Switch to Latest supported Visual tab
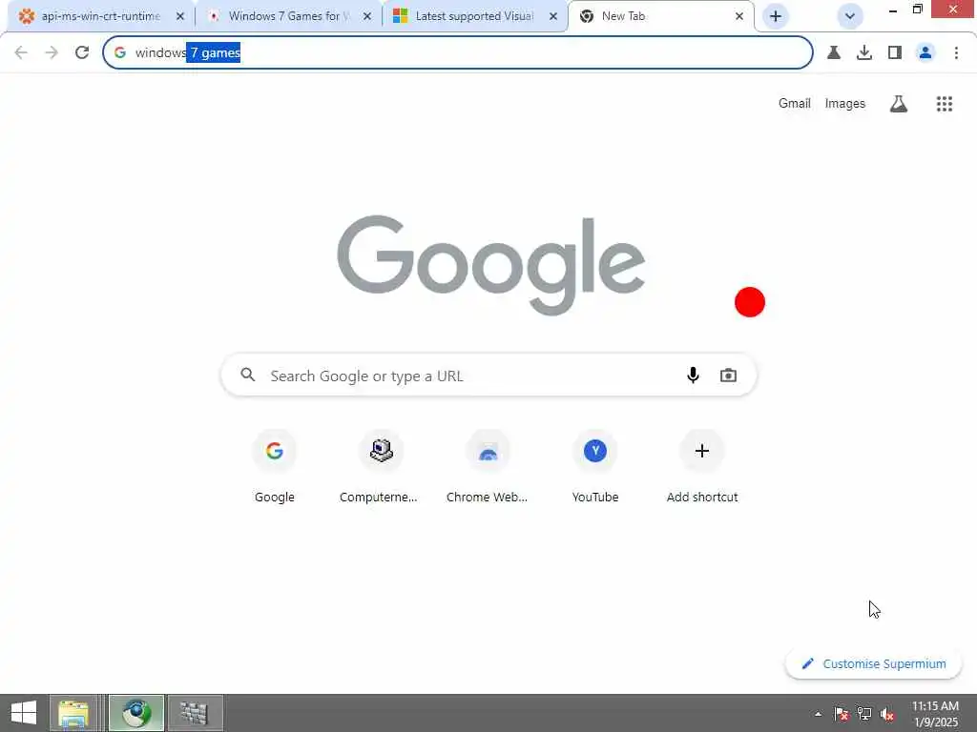 [474, 16]
